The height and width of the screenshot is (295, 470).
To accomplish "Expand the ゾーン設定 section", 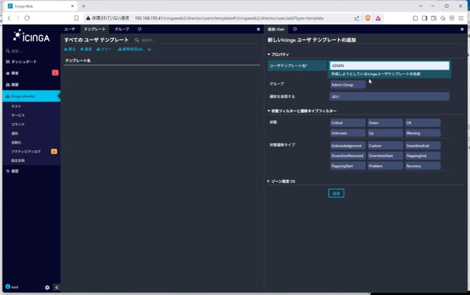I will click(281, 181).
